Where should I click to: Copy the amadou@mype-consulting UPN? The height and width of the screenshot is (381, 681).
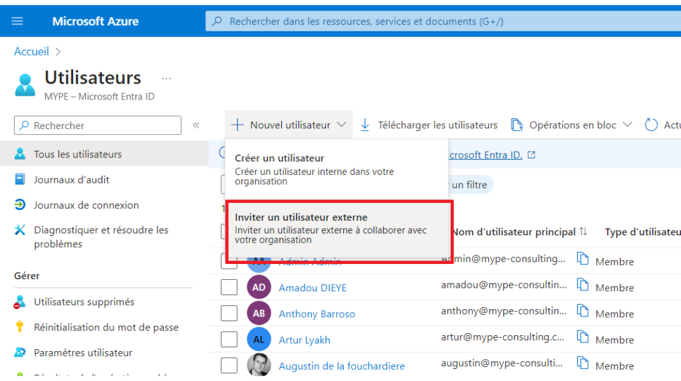click(x=583, y=285)
